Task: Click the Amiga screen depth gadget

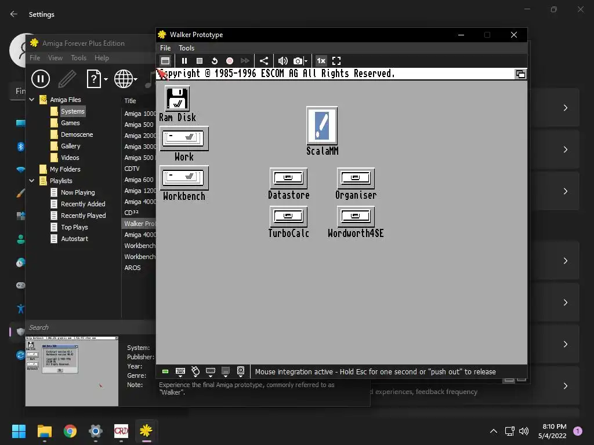Action: tap(520, 74)
